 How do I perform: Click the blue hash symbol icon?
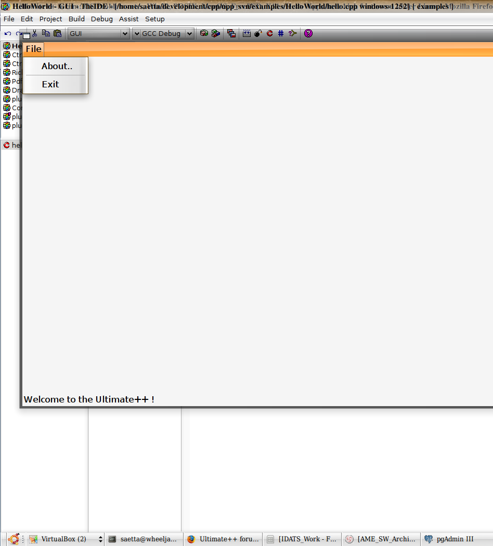click(281, 33)
